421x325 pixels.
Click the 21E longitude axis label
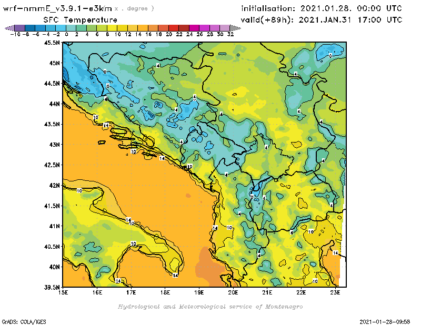(267, 292)
